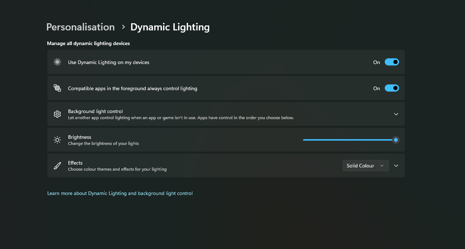The image size is (465, 249).
Task: Open Learn more about Dynamic Lighting link
Action: coord(120,193)
